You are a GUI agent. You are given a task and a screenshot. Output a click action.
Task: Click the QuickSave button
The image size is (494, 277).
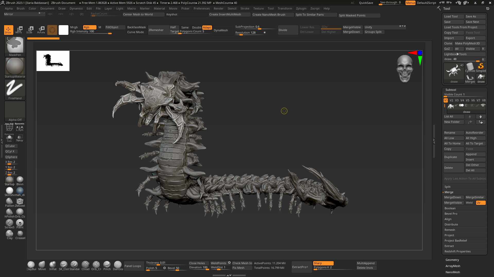[x=366, y=3]
